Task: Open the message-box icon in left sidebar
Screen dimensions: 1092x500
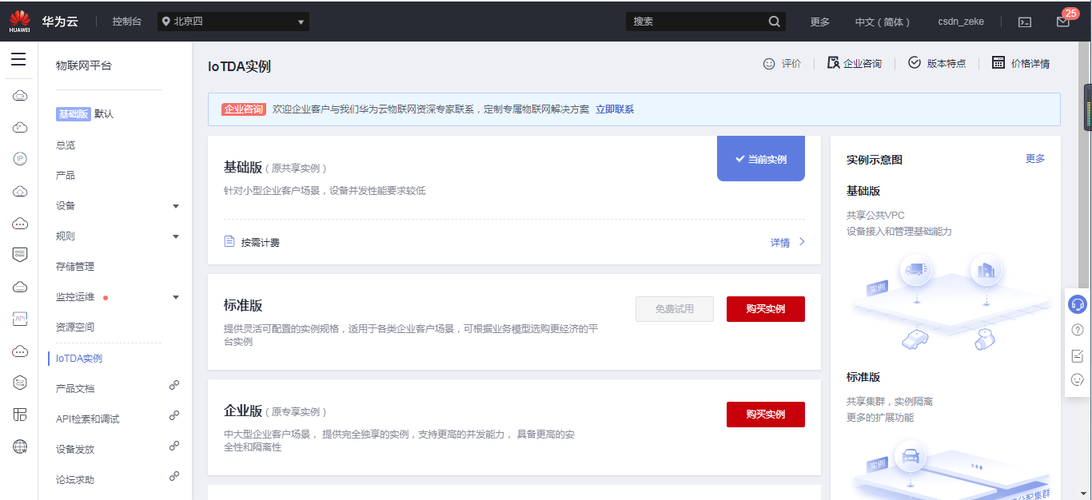Action: point(20,255)
